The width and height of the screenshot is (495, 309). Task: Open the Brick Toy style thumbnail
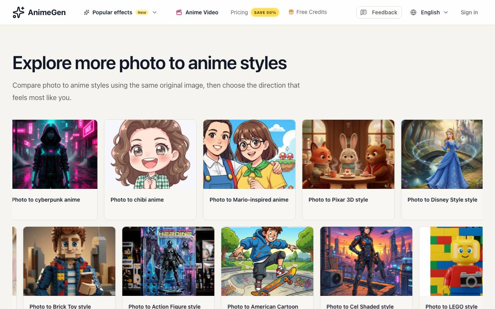[69, 261]
